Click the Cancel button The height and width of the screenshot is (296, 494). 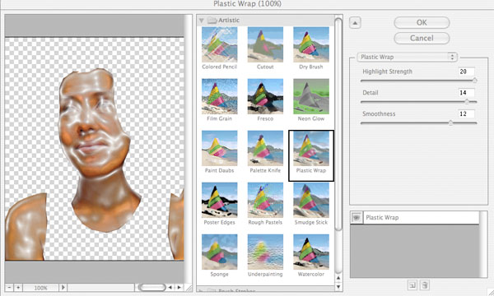[x=422, y=38]
